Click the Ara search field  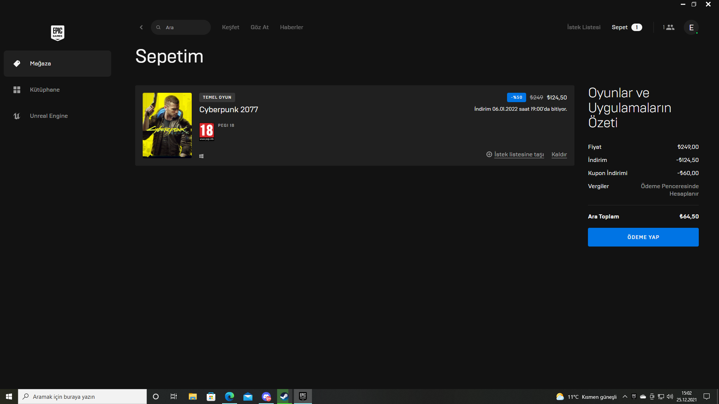[x=181, y=27]
